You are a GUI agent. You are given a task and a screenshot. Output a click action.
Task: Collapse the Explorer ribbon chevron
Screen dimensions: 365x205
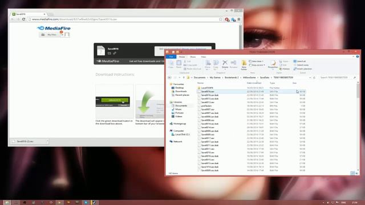click(x=353, y=56)
